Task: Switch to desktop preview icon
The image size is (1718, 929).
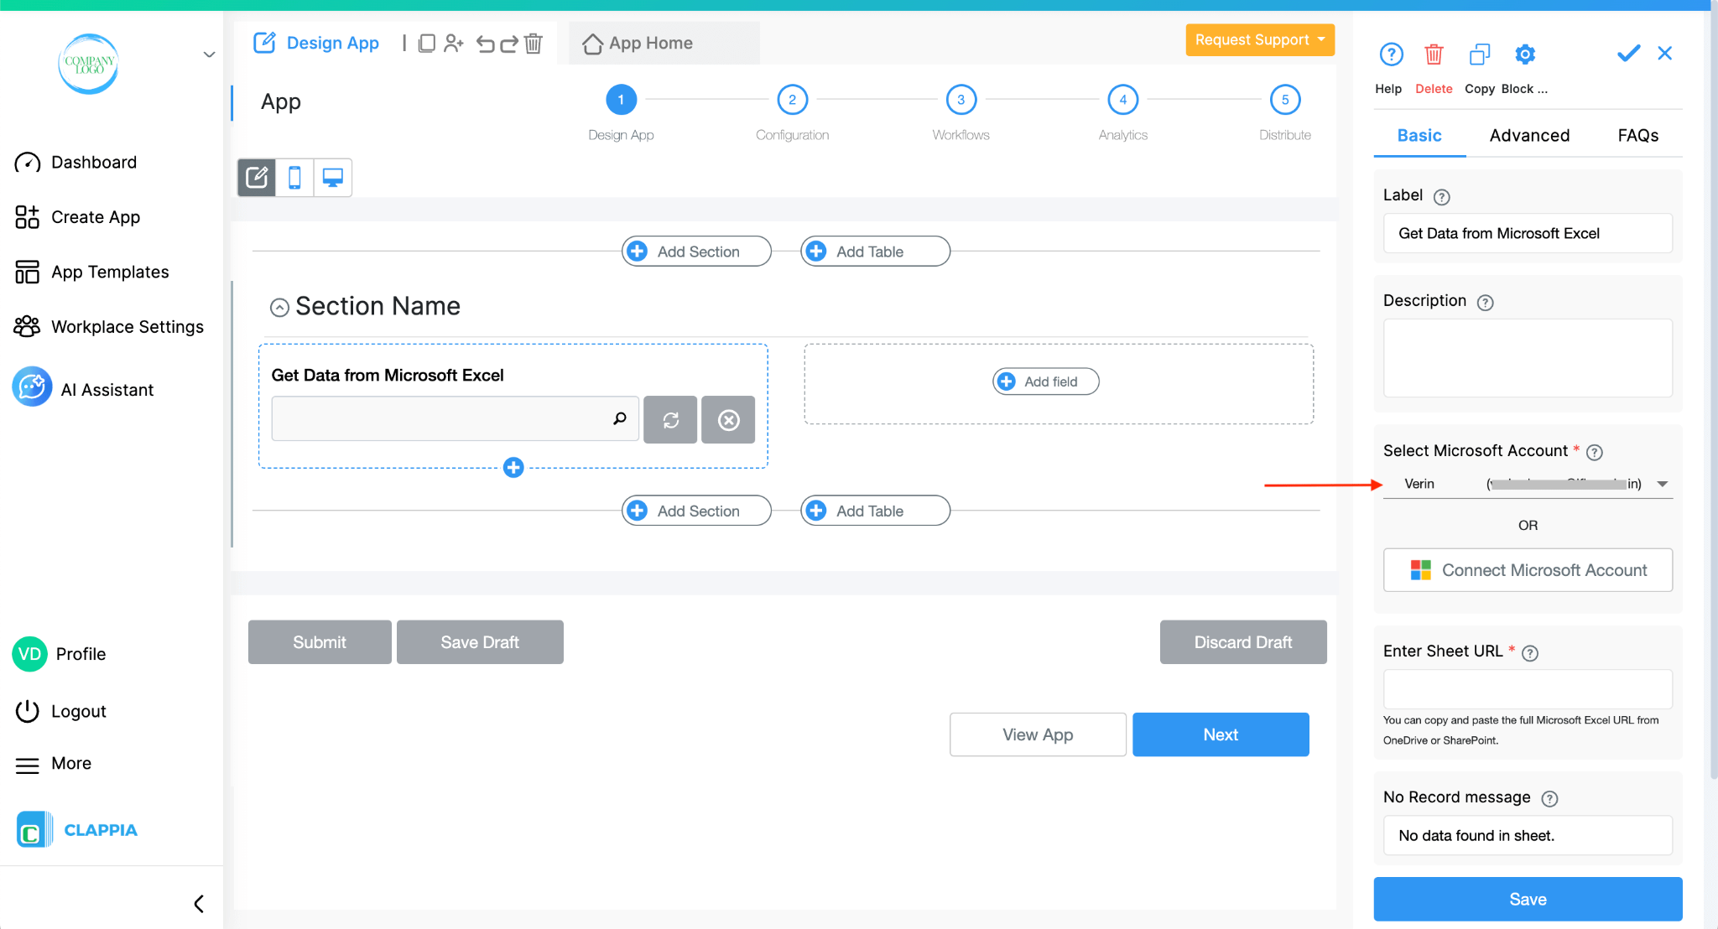Action: click(333, 178)
